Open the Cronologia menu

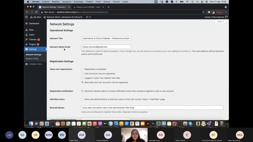point(78,2)
